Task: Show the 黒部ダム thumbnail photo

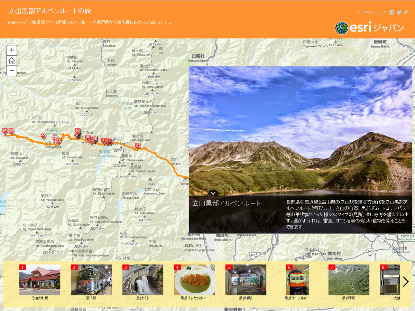Action: (143, 280)
